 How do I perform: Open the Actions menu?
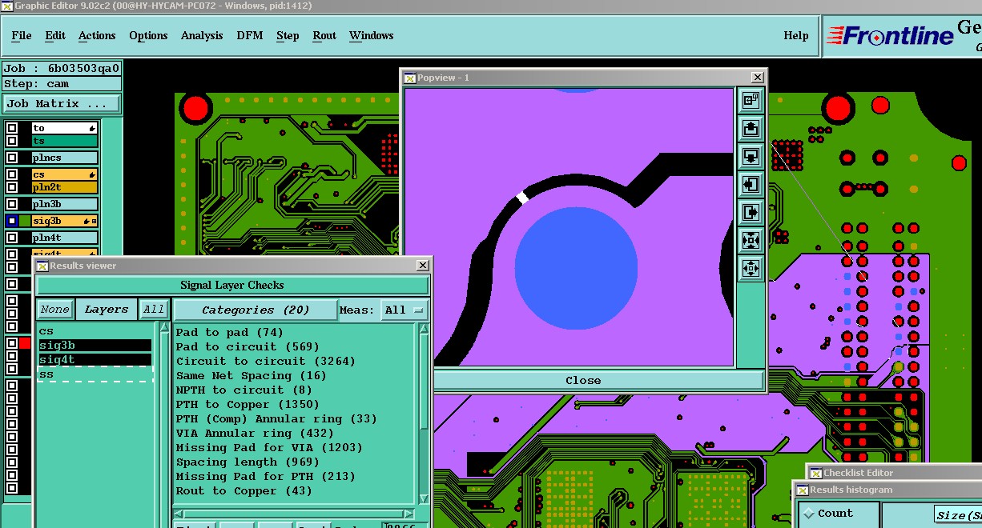(x=97, y=35)
